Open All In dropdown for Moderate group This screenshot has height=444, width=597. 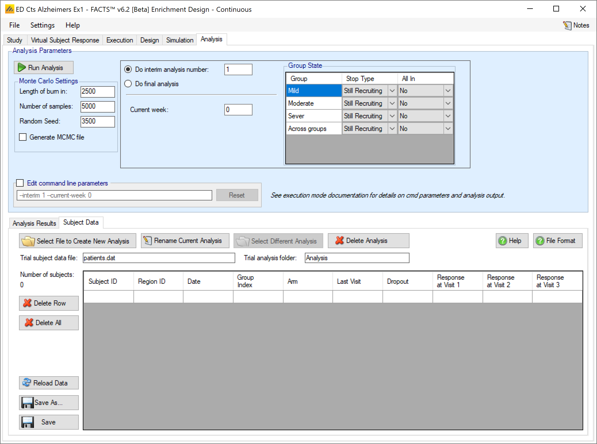448,103
